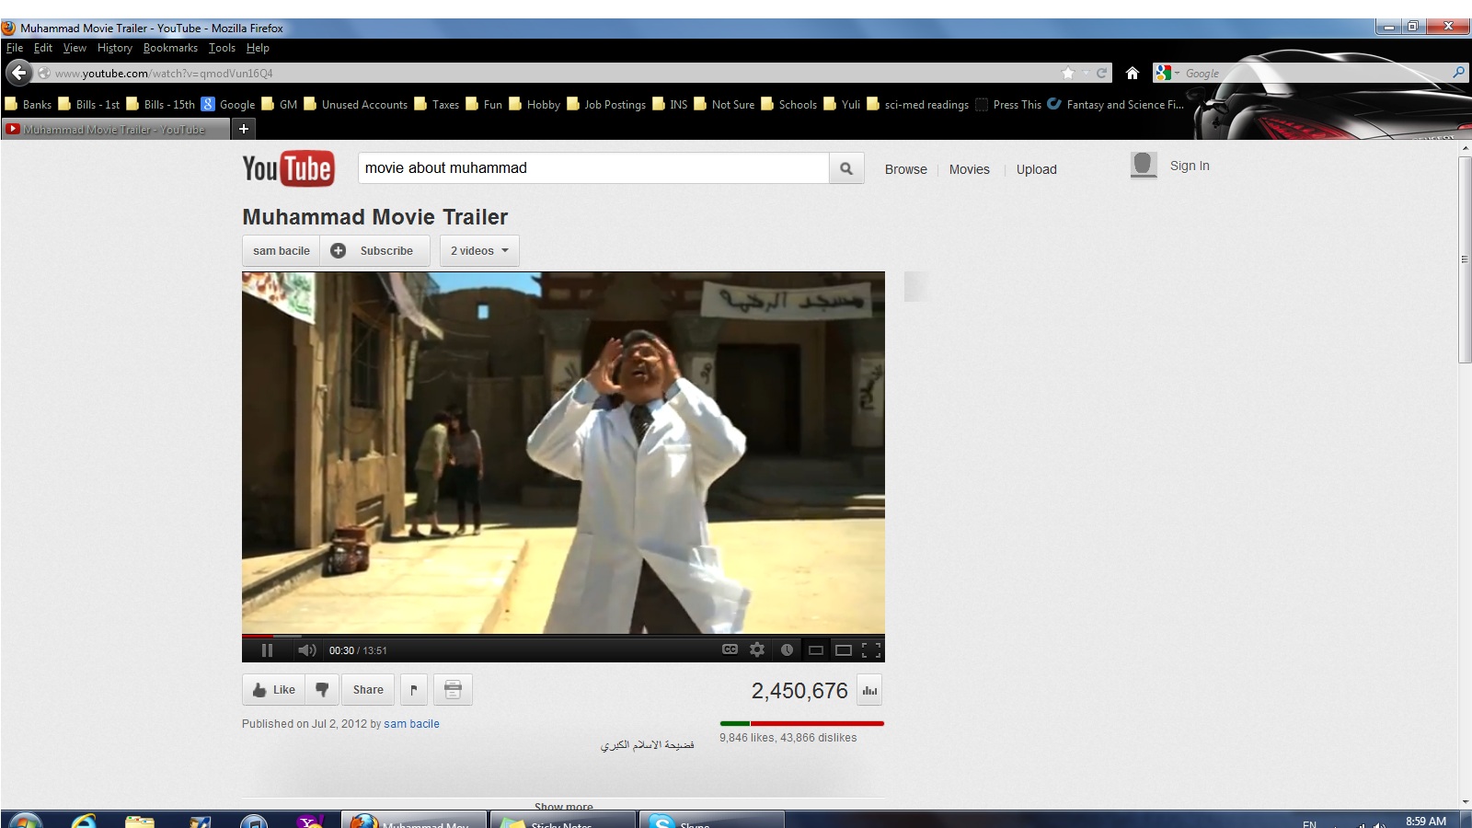The height and width of the screenshot is (828, 1472).
Task: Show video statistics chart
Action: 869,691
